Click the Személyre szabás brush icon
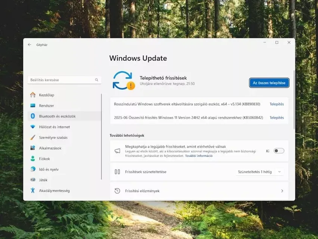318x239 pixels. 32,137
